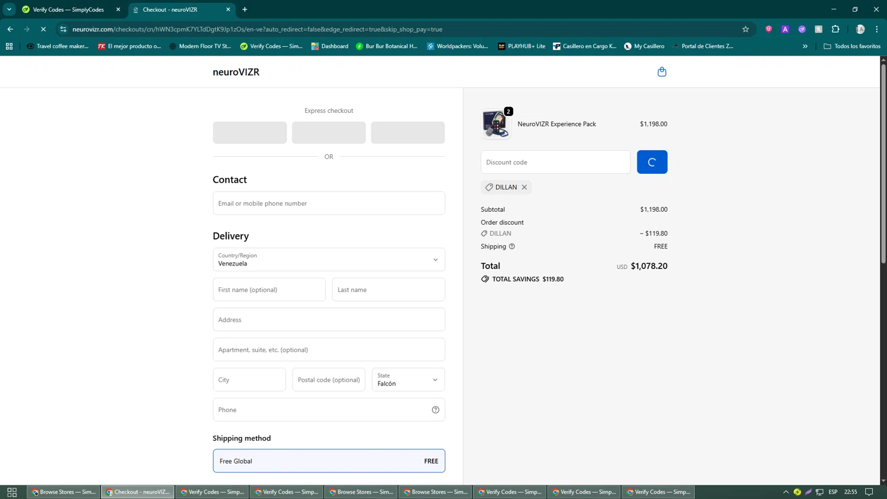Viewport: 887px width, 499px height.
Task: Open Bur Bur Botanical bookmark
Action: pos(386,46)
